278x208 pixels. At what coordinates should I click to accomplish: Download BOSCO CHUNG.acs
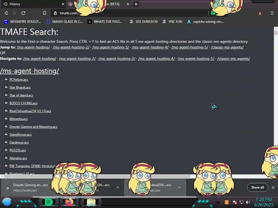click(23, 103)
